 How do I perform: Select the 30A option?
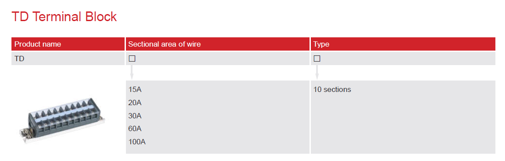135,116
